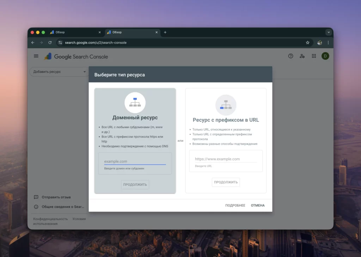The width and height of the screenshot is (361, 257).
Task: Select the second 'Обзор' tab
Action: click(132, 32)
